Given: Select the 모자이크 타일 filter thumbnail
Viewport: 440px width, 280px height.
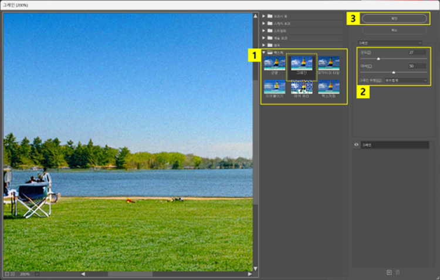Looking at the screenshot, I should (329, 63).
